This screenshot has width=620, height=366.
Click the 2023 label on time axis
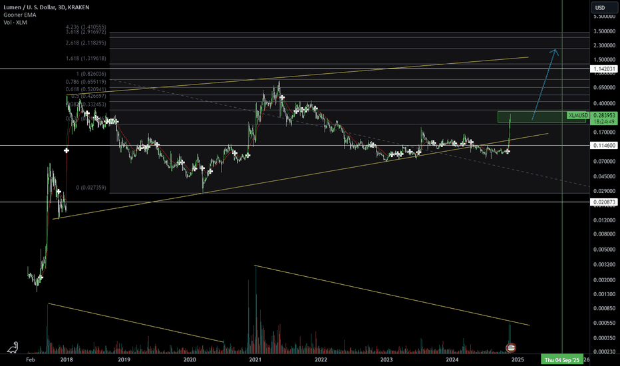[387, 359]
